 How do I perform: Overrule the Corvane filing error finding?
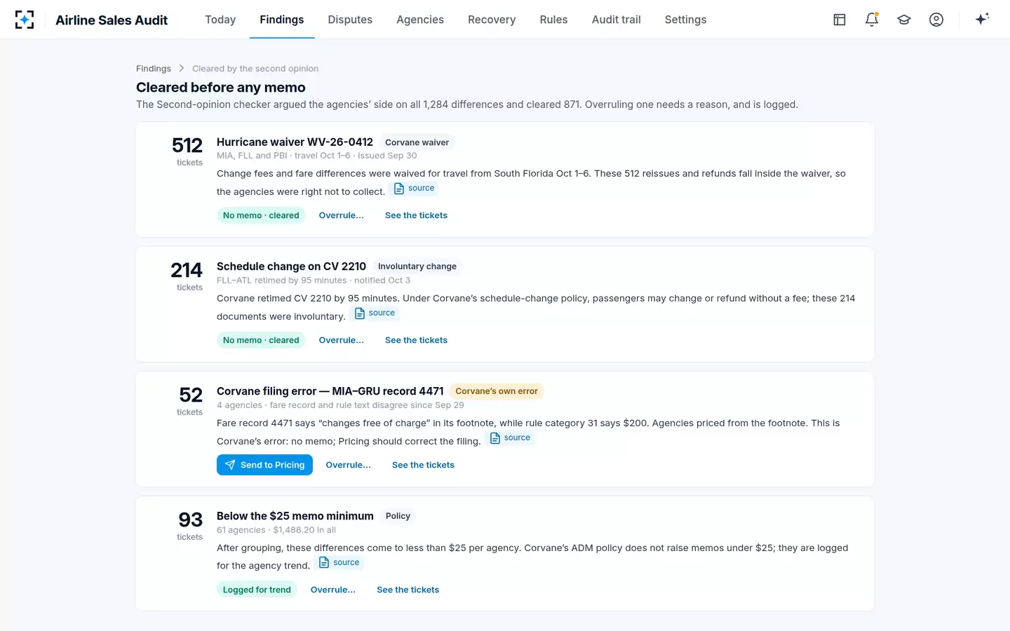349,465
